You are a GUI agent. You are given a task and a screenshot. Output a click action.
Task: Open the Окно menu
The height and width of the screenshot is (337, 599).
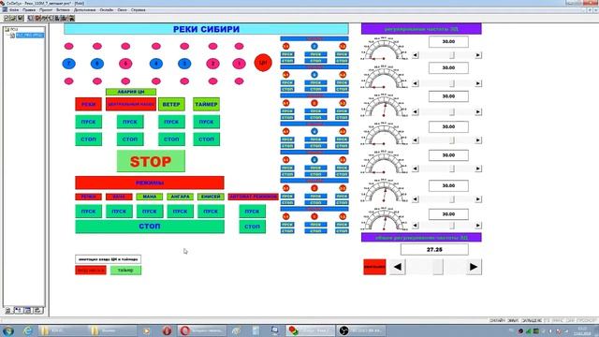pyautogui.click(x=122, y=10)
